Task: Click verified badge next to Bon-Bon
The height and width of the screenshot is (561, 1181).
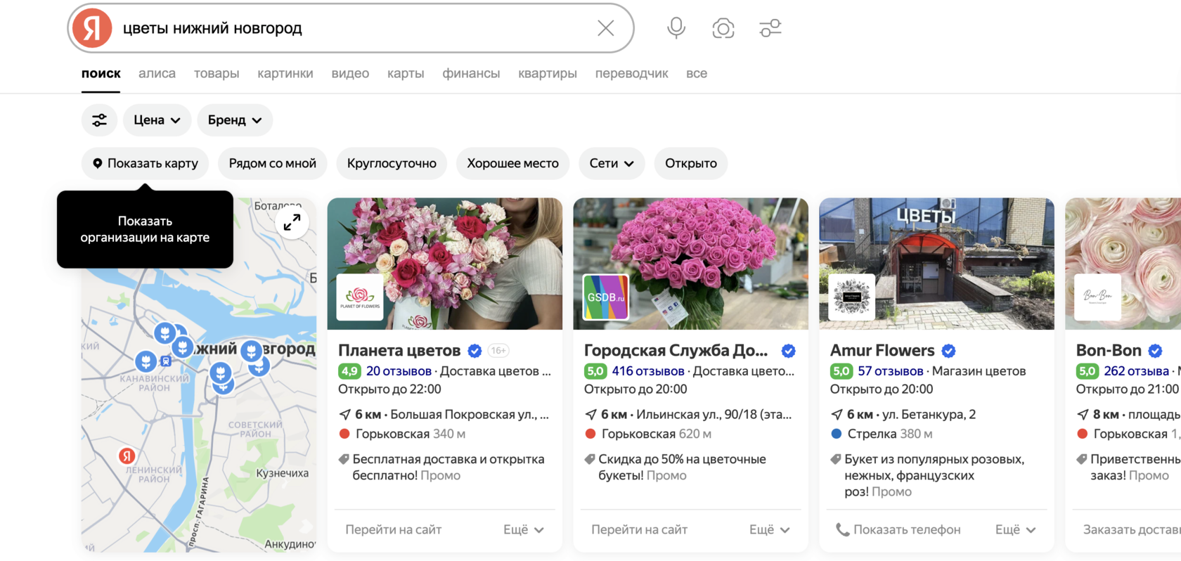Action: 1155,351
